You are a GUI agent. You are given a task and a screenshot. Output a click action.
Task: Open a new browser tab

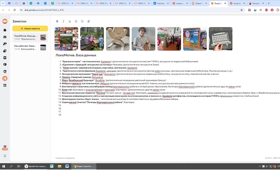269,3
